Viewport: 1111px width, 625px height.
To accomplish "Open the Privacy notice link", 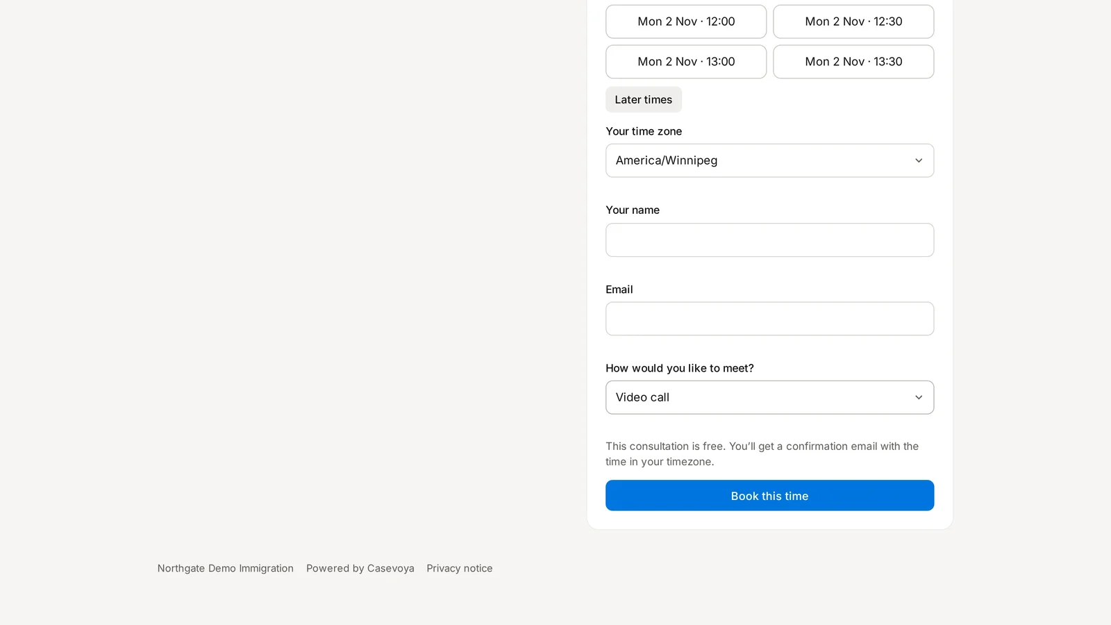I will tap(460, 568).
